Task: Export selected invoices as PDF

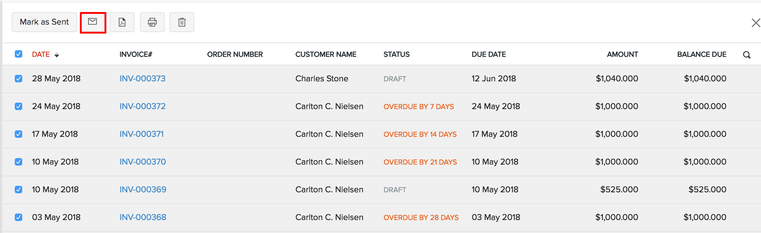Action: click(122, 22)
